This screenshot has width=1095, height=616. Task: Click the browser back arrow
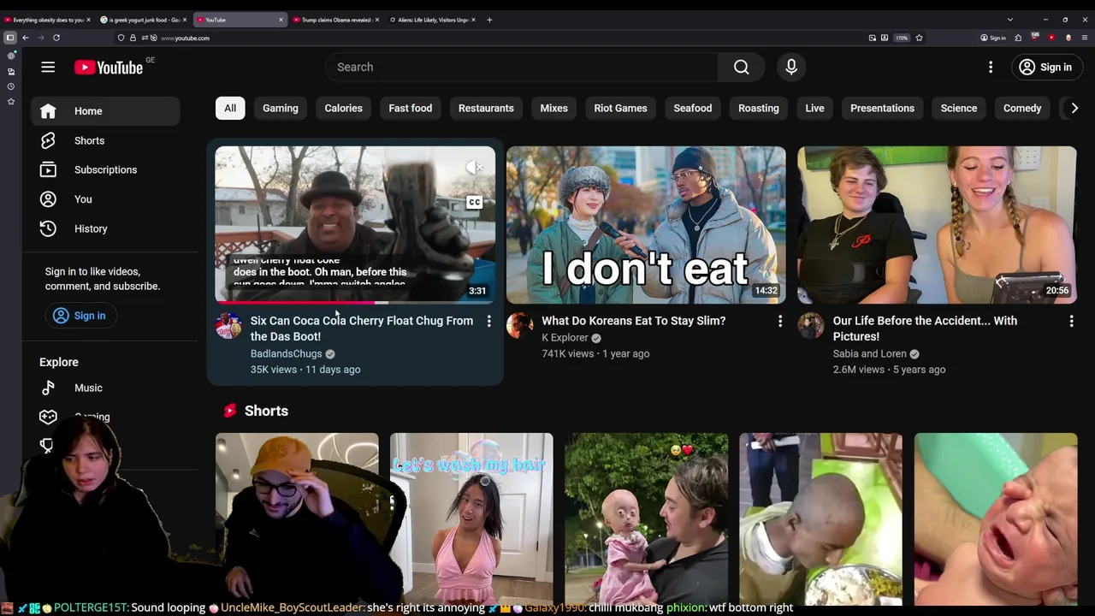coord(26,38)
